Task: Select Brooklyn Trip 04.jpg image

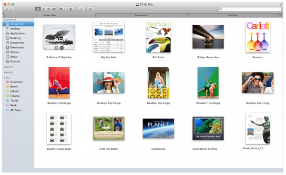Action: click(x=158, y=82)
